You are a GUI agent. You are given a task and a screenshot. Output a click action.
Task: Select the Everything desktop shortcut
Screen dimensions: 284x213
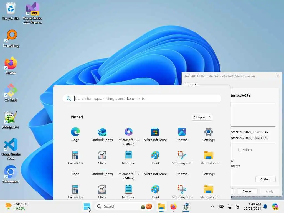coord(11,38)
